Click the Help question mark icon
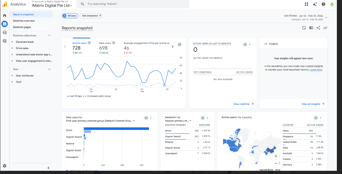 click(x=323, y=4)
